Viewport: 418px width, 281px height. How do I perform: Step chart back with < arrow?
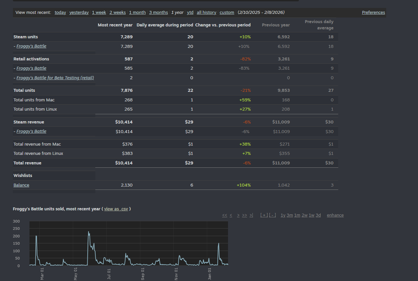pyautogui.click(x=231, y=215)
